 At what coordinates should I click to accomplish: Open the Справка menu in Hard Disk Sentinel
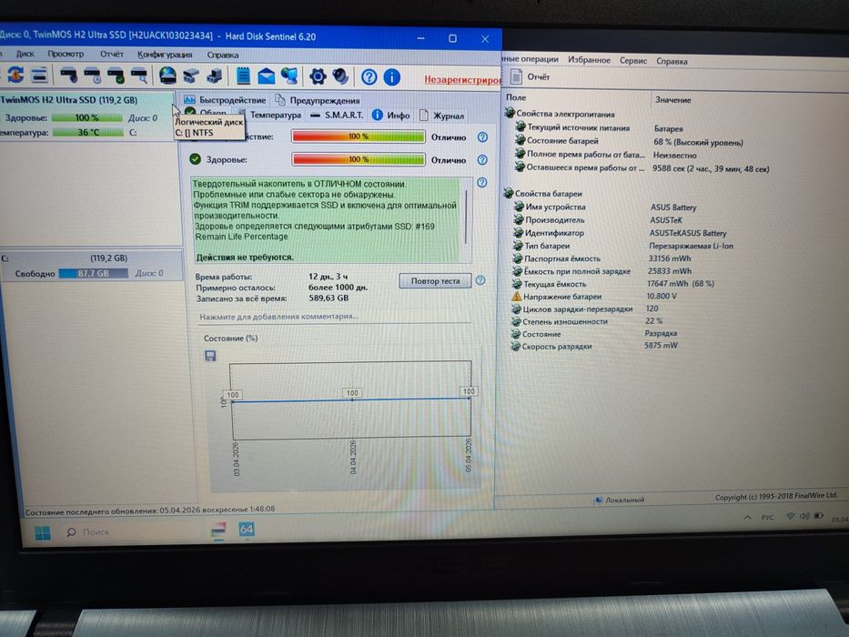(223, 55)
